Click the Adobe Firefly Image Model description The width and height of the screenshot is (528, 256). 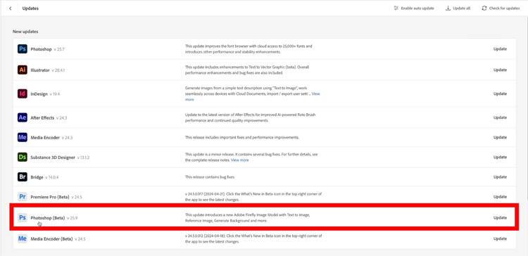point(247,217)
